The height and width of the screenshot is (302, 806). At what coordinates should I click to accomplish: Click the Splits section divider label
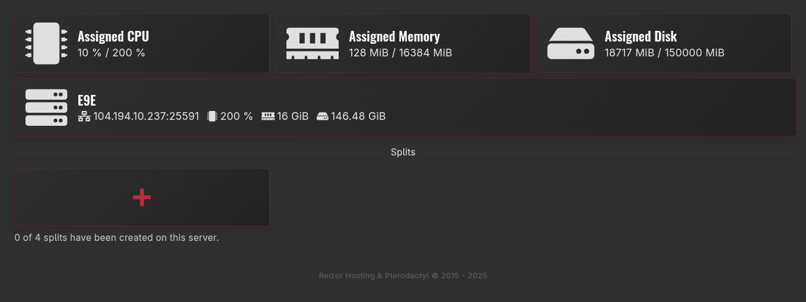point(403,152)
